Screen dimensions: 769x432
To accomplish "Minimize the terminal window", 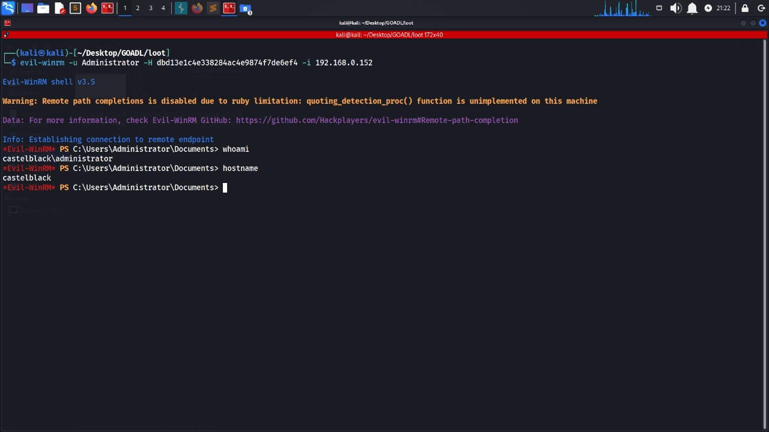I will [x=743, y=23].
